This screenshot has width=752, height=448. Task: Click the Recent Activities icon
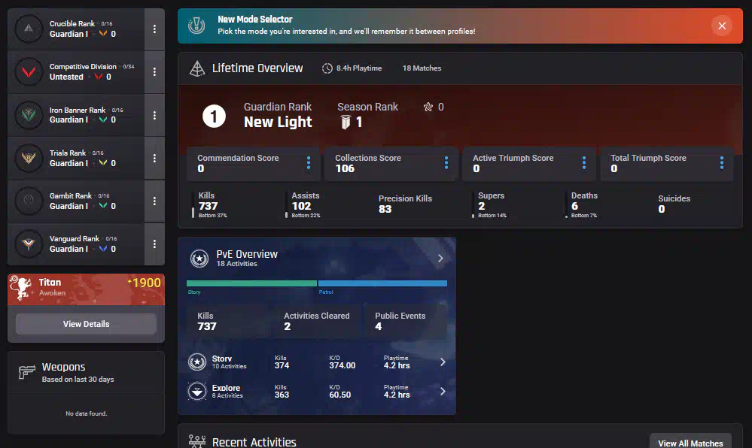[x=197, y=442]
